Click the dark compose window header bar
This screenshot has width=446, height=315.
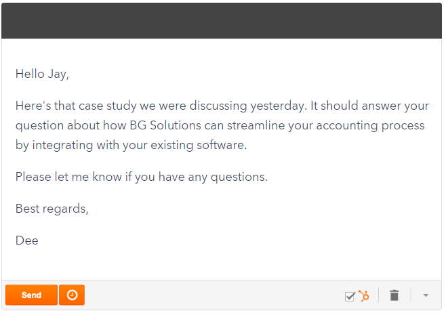(x=222, y=20)
